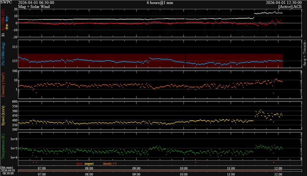307x176 pixels.
Task: Select the 1e+6 tick on Temperature axis
Action: pyautogui.click(x=14, y=139)
